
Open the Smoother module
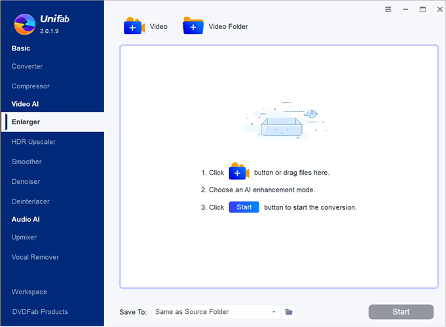tap(26, 162)
